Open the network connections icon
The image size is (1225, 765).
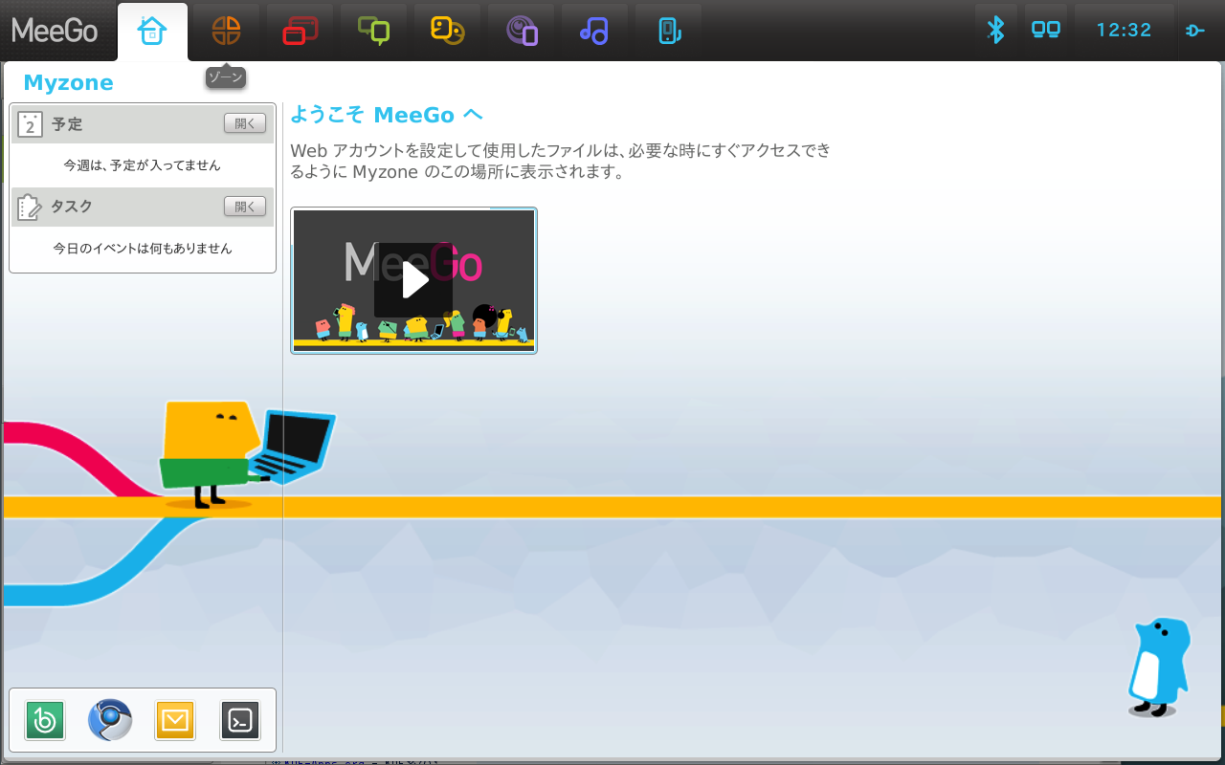point(1045,31)
